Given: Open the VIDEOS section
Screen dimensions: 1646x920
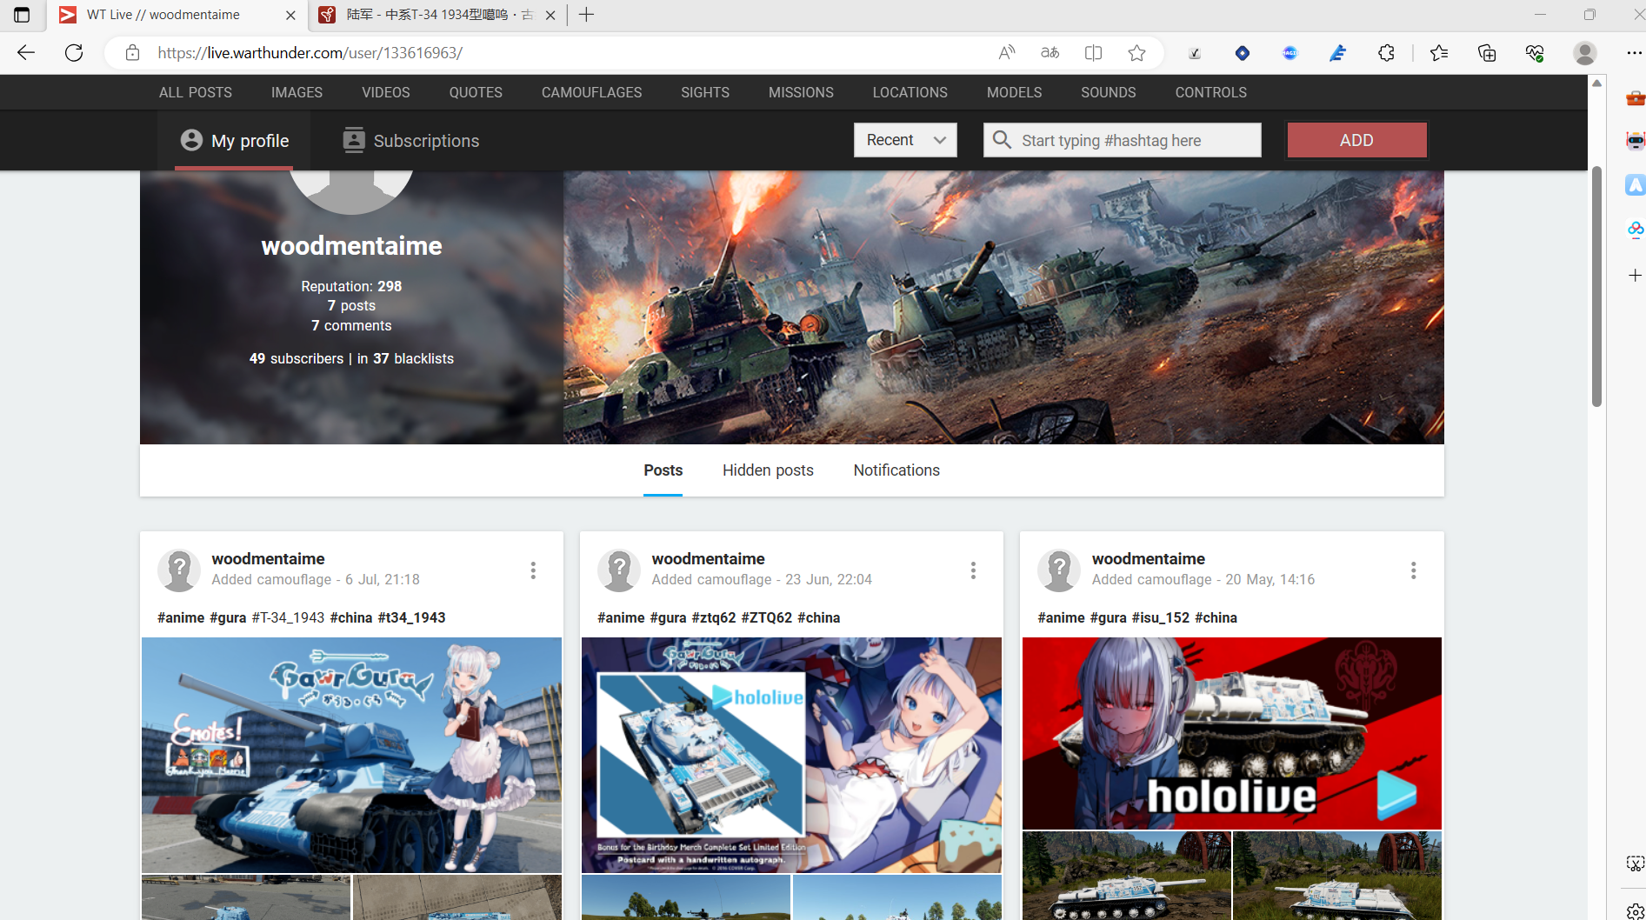Looking at the screenshot, I should point(386,92).
